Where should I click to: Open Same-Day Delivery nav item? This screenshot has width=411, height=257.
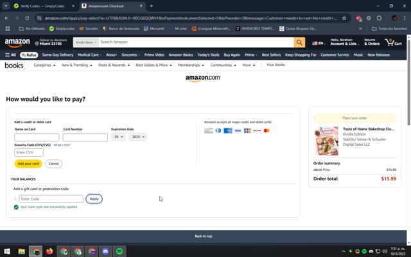58,55
